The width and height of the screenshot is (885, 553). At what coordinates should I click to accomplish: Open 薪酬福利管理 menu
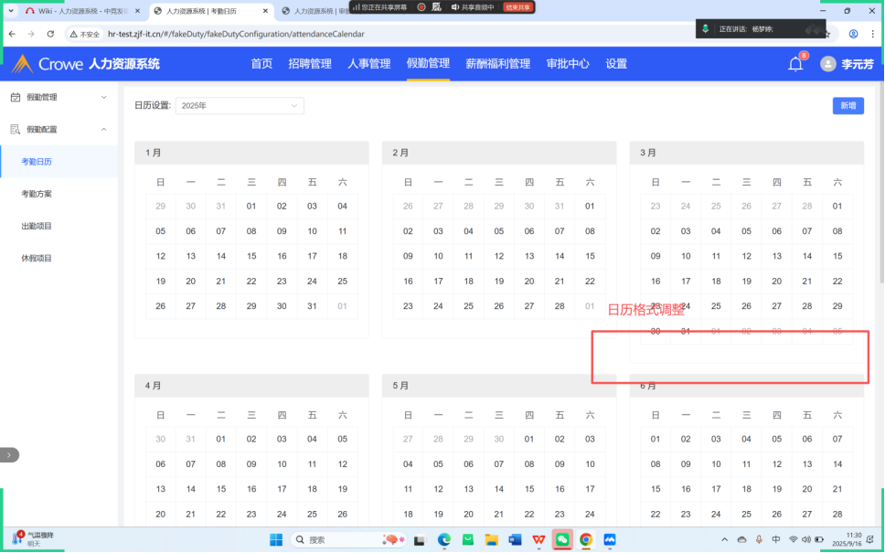tap(497, 64)
